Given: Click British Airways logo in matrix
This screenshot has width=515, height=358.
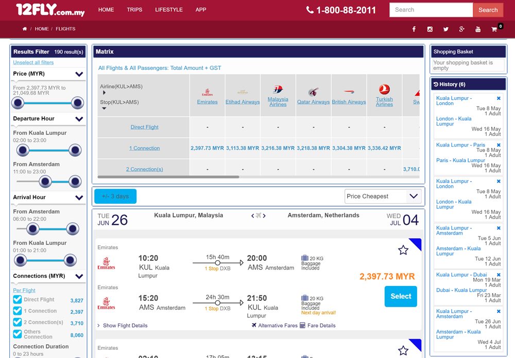Looking at the screenshot, I should click(349, 92).
